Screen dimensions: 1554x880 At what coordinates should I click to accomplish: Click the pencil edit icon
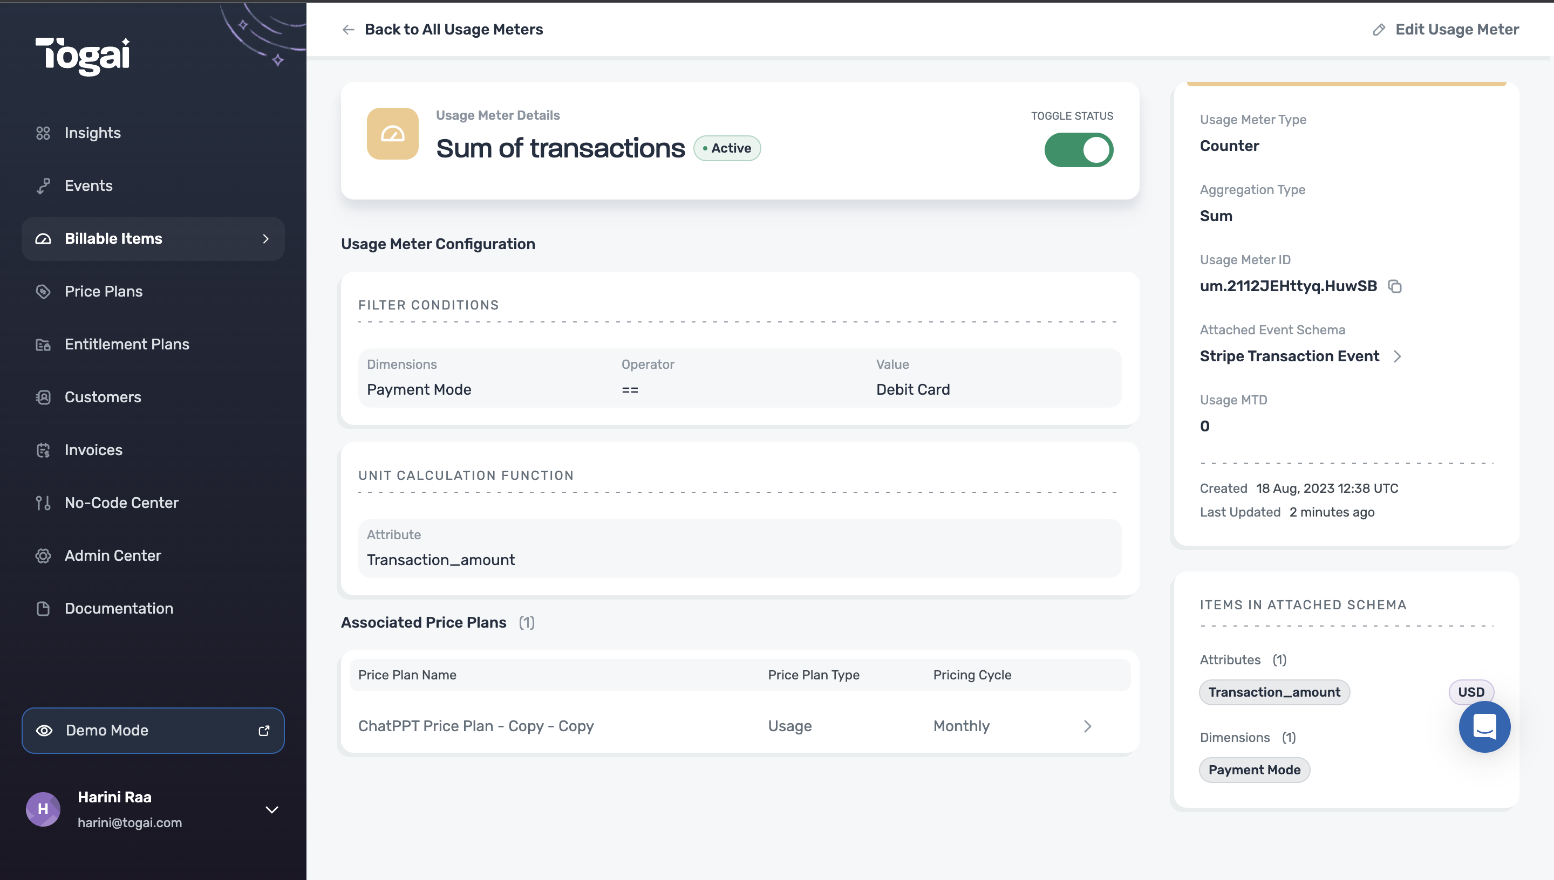[1379, 30]
